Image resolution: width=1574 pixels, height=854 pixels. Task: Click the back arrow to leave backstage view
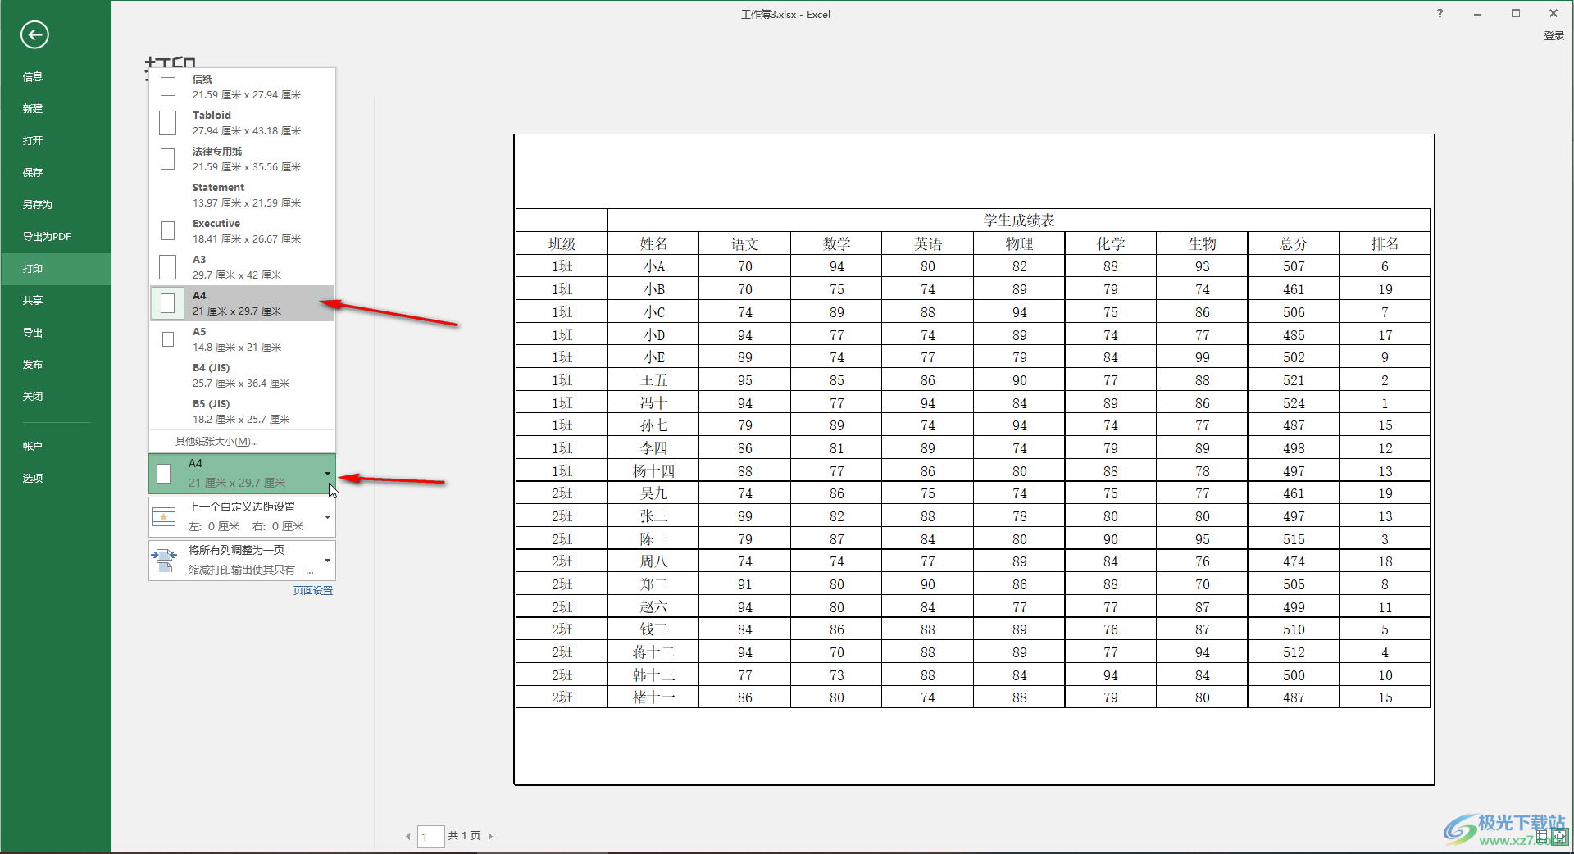click(34, 34)
